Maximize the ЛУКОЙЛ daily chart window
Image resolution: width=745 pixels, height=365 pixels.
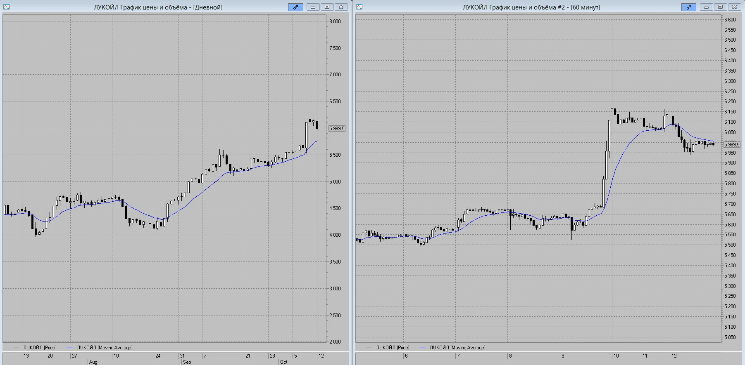click(327, 7)
